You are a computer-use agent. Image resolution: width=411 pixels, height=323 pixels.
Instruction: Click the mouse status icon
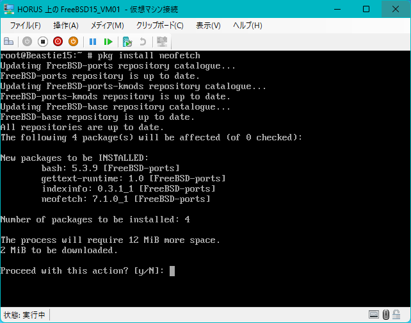tap(386, 314)
